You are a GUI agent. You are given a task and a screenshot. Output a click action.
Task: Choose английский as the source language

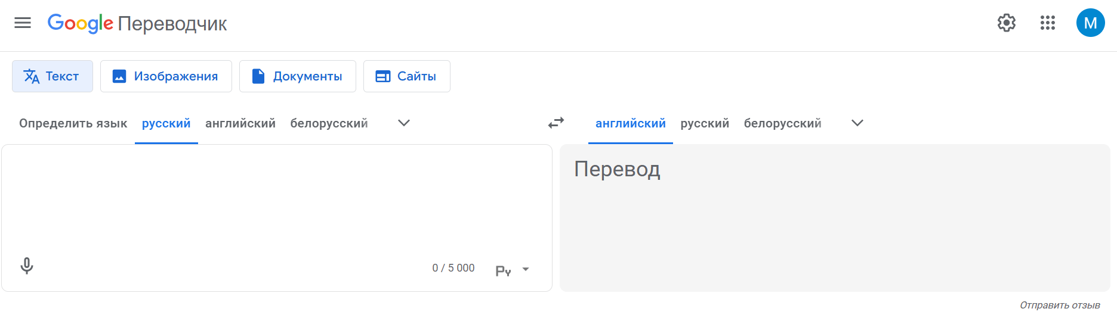point(240,123)
